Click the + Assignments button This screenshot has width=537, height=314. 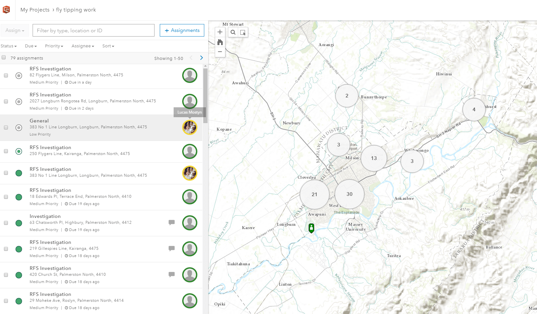click(182, 30)
